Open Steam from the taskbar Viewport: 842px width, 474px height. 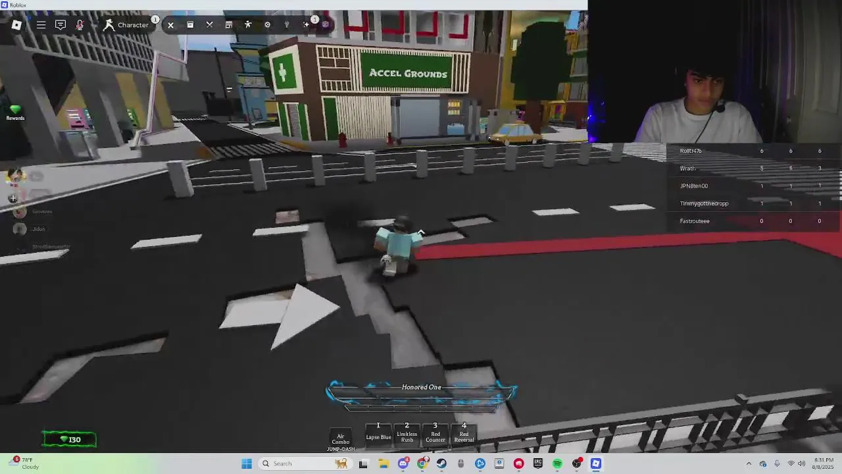point(441,463)
